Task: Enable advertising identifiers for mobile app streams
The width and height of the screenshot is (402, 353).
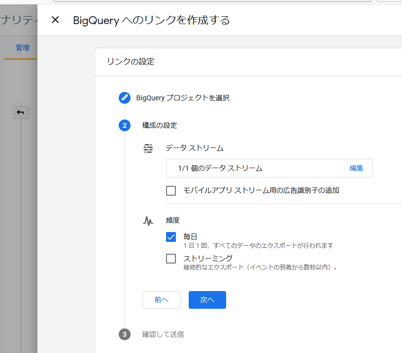Action: (x=171, y=191)
